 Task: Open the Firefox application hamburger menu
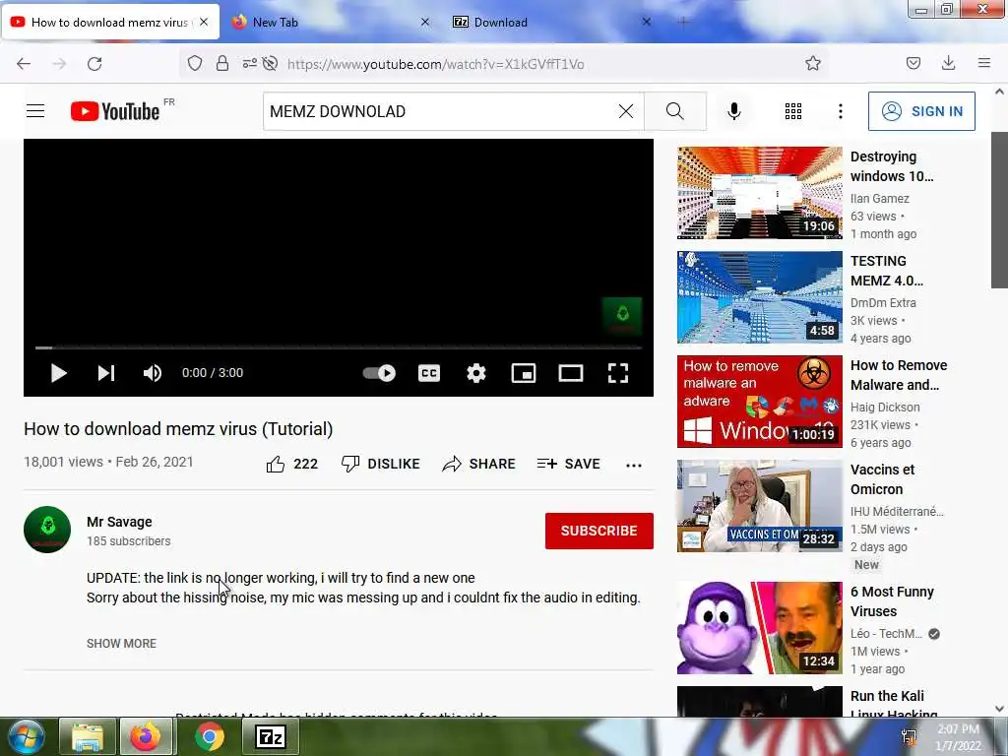[983, 63]
